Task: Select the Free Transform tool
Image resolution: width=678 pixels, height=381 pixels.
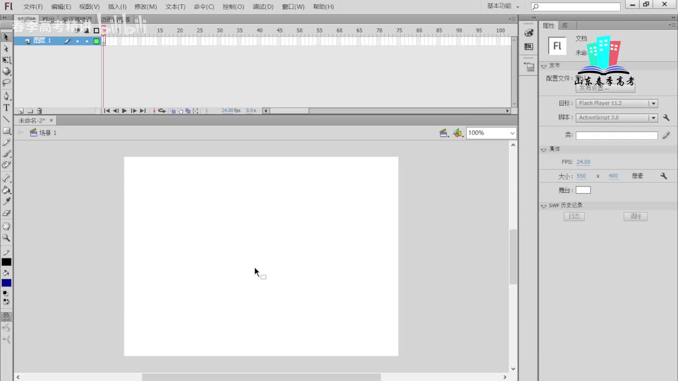Action: [6, 60]
